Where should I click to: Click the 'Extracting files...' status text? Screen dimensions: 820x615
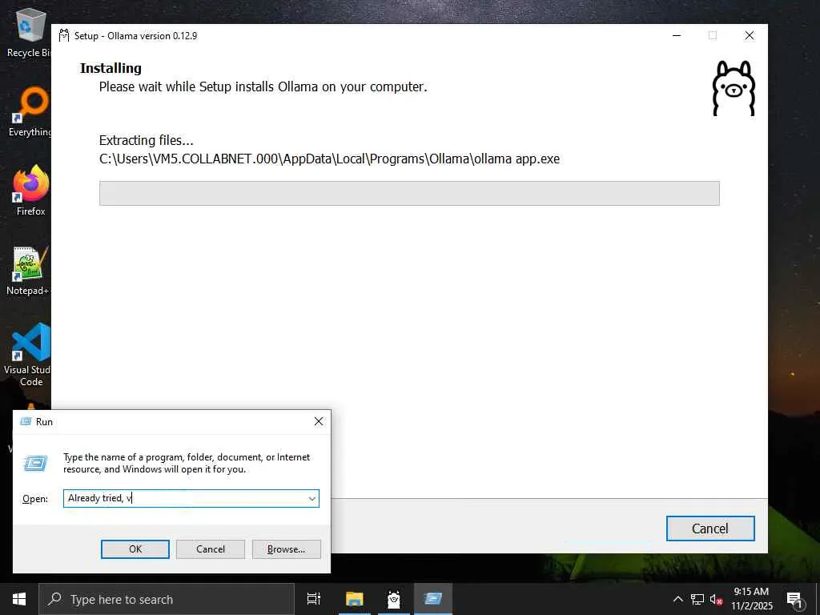(146, 140)
